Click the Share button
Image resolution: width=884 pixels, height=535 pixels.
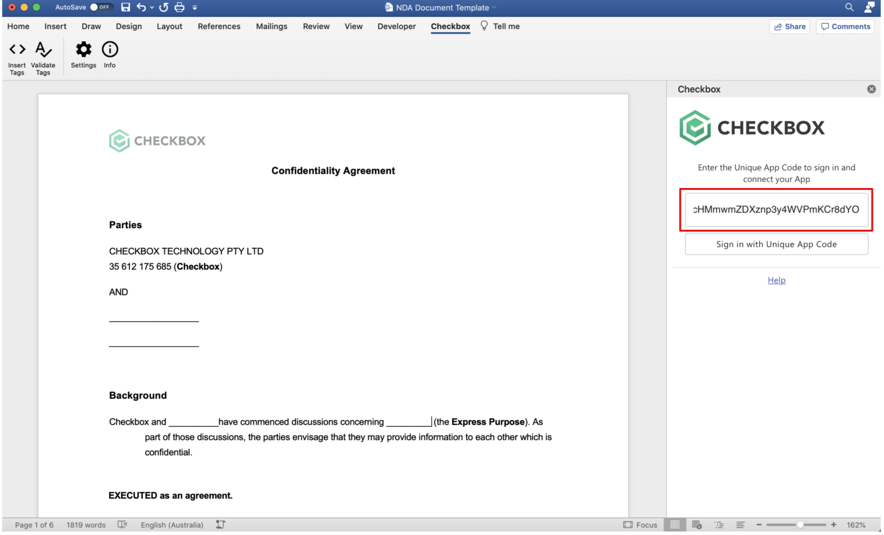coord(790,26)
